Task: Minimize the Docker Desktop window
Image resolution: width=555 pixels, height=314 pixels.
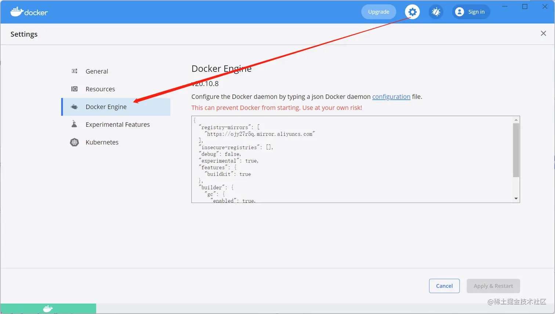Action: pyautogui.click(x=505, y=7)
